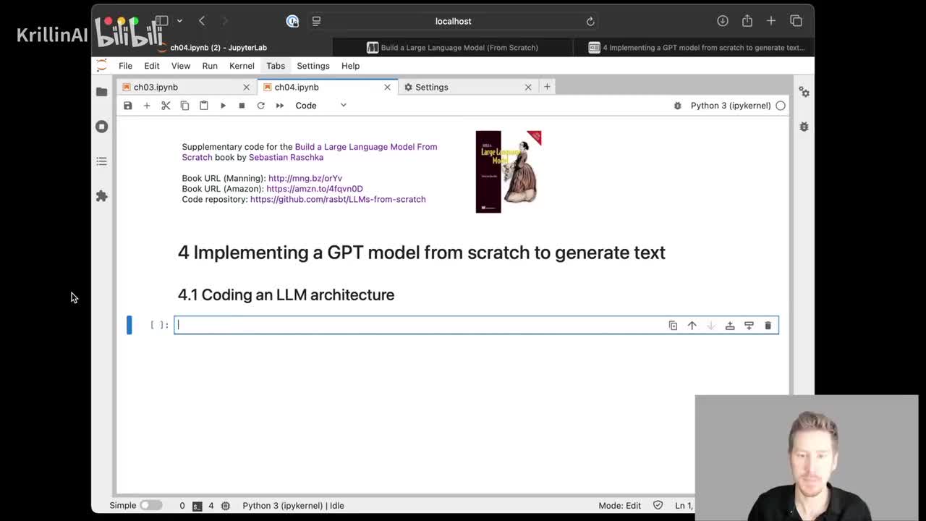926x521 pixels.
Task: Open the File menu
Action: [125, 66]
